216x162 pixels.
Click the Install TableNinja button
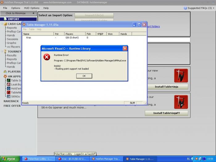[x=166, y=87]
